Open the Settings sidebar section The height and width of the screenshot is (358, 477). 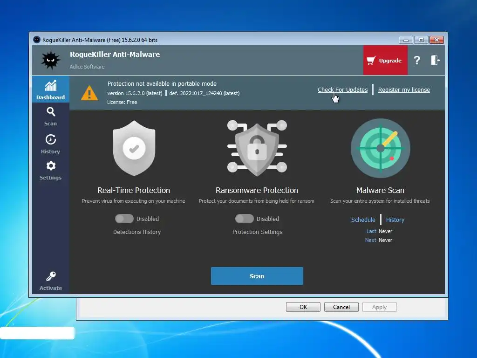(x=50, y=171)
